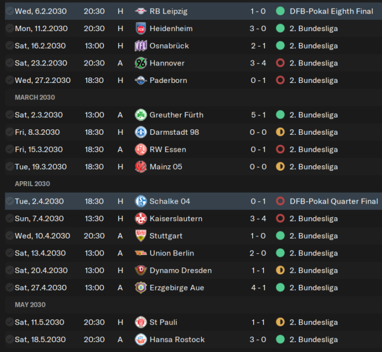Toggle the checkmark for the Osnabrück match
This screenshot has width=382, height=352.
9,46
